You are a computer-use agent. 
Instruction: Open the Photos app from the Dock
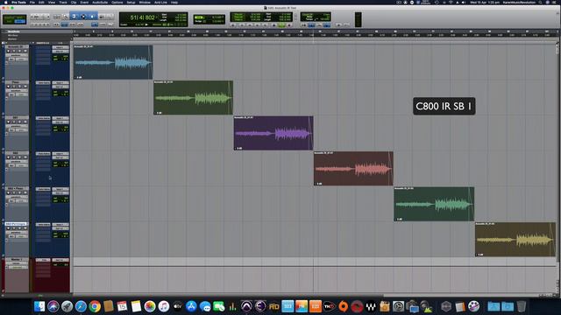pos(150,306)
